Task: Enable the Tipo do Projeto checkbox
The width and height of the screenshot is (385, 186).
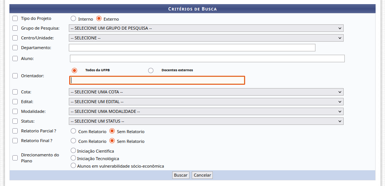Action: [15, 18]
